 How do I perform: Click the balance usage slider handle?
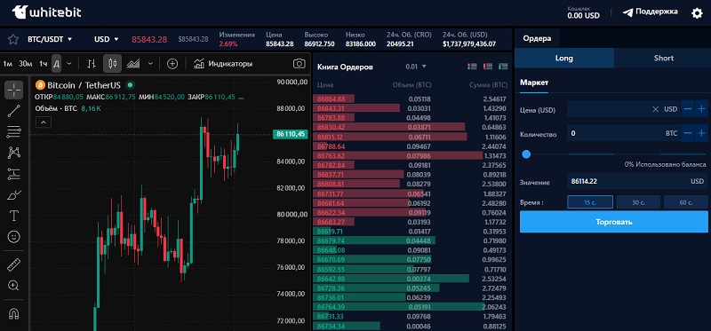click(x=526, y=154)
